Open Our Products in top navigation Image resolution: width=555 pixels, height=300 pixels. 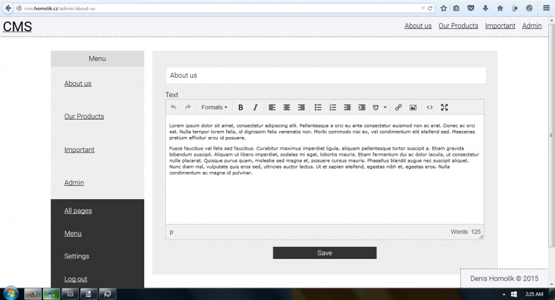(x=458, y=26)
